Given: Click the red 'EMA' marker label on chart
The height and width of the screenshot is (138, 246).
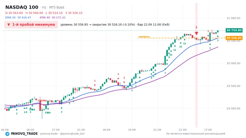Looking at the screenshot, I should (x=44, y=100).
